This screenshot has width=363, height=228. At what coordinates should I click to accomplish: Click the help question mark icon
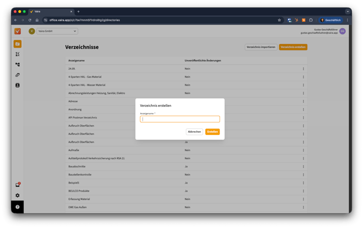tap(17, 207)
